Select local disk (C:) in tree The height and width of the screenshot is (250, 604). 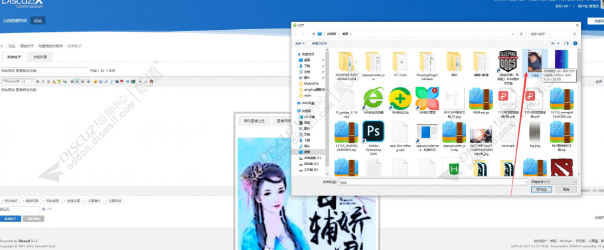[312, 158]
